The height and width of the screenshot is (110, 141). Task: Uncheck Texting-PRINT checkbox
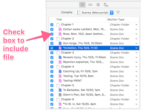52,81
